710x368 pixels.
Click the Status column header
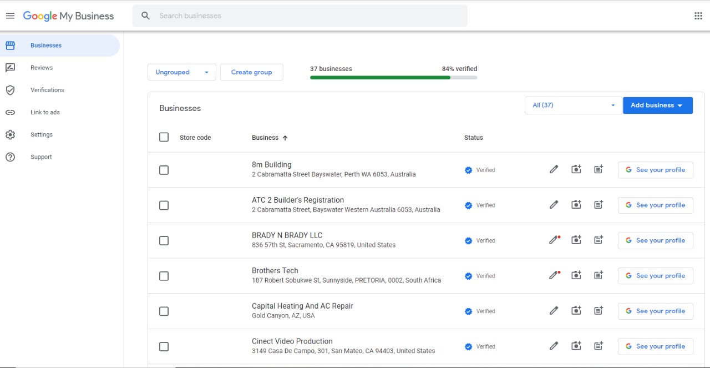click(x=474, y=138)
